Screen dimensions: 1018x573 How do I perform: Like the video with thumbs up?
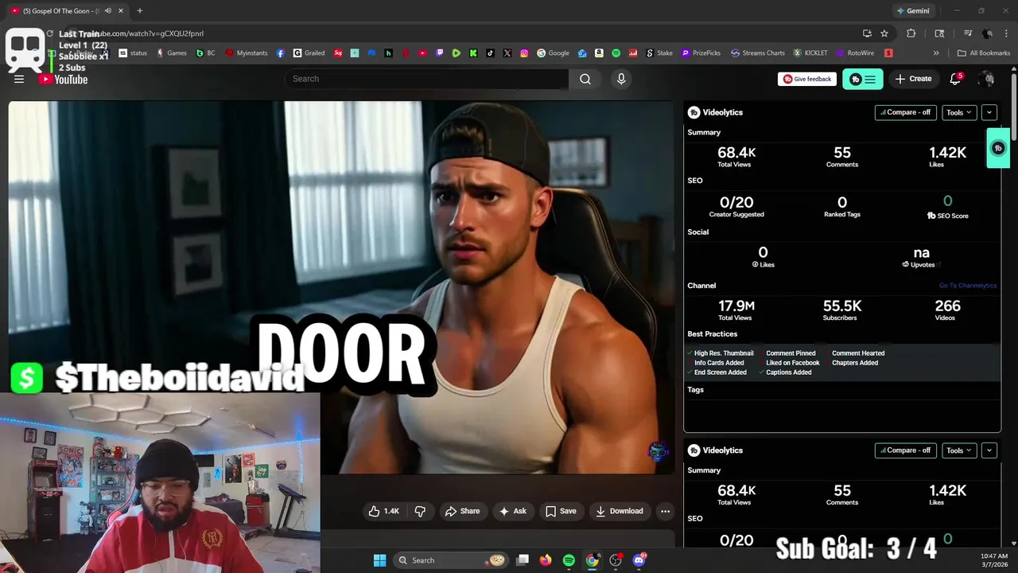tap(383, 511)
